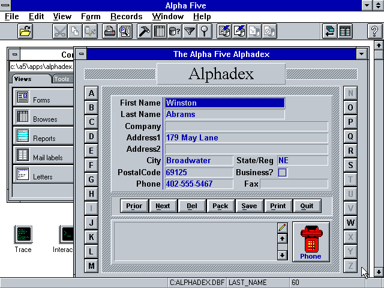
Task: Click the First Name field Winston
Action: point(225,103)
